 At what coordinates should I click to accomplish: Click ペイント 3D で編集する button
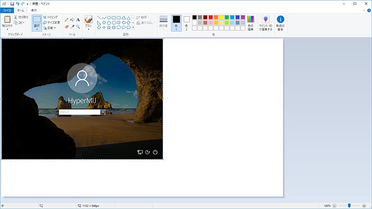[265, 23]
